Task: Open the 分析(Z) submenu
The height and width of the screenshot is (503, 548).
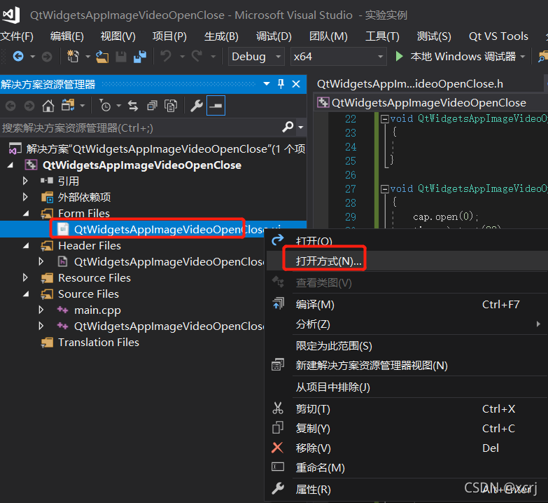Action: [x=407, y=324]
